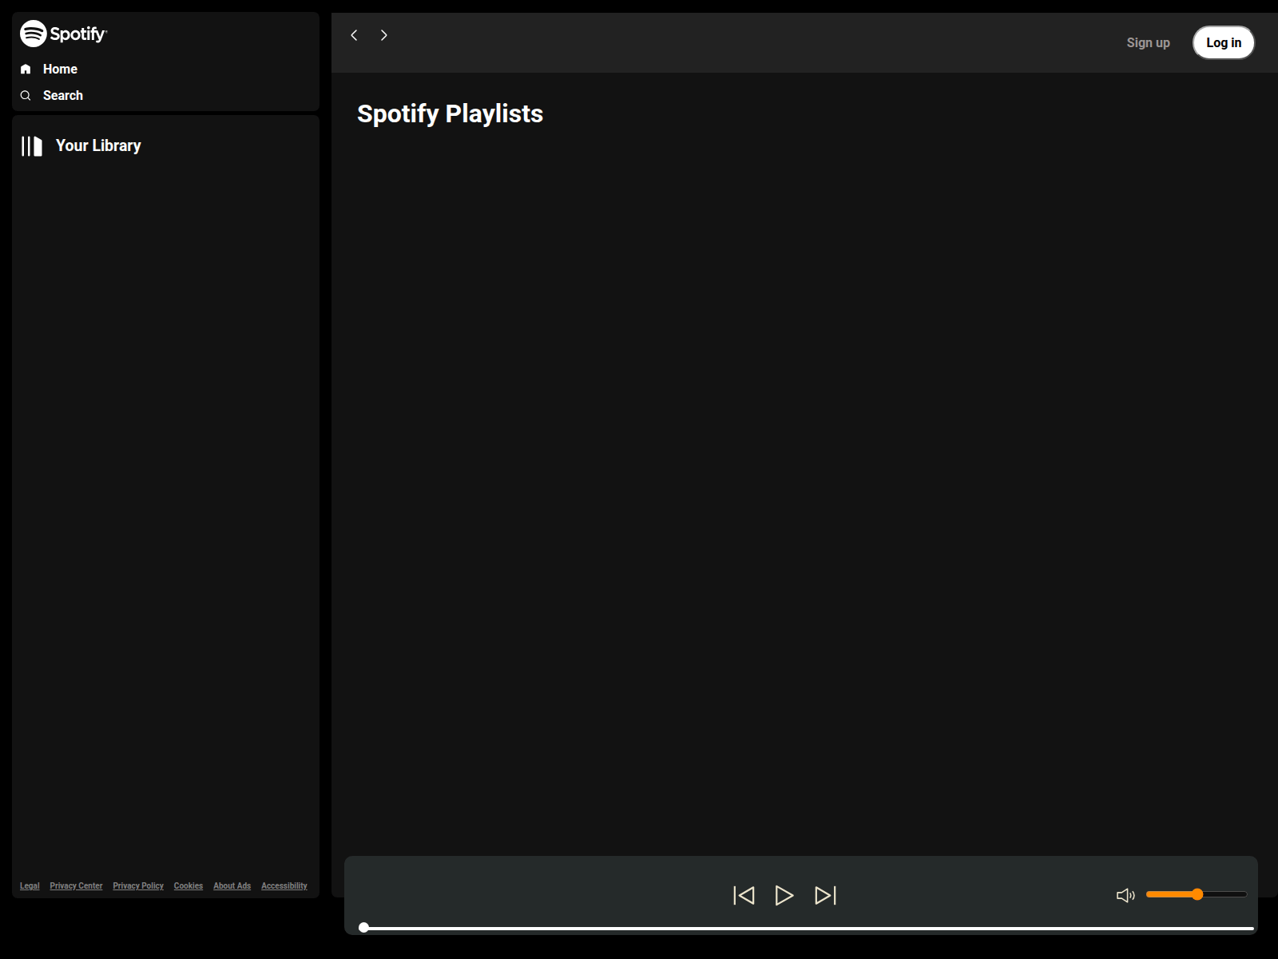Image resolution: width=1278 pixels, height=959 pixels.
Task: Open the Accessibility footer link
Action: (284, 885)
